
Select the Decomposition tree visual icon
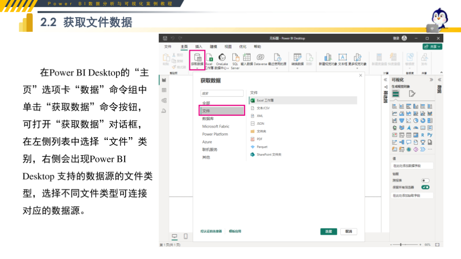[x=402, y=142]
